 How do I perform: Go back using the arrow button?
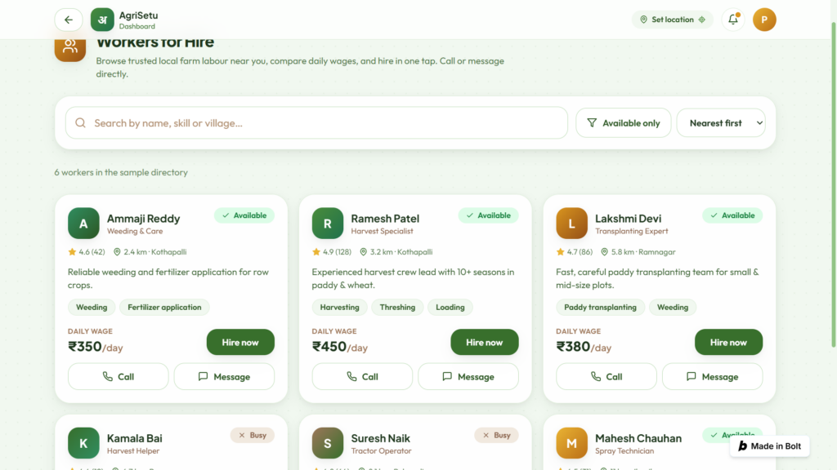tap(69, 20)
